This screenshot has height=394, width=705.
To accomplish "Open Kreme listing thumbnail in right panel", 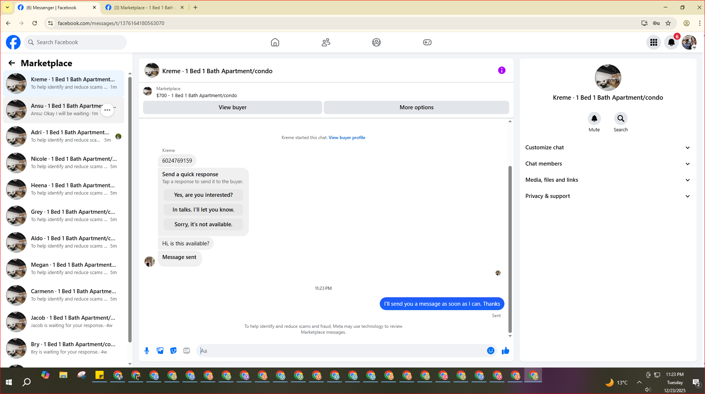I will [x=608, y=78].
